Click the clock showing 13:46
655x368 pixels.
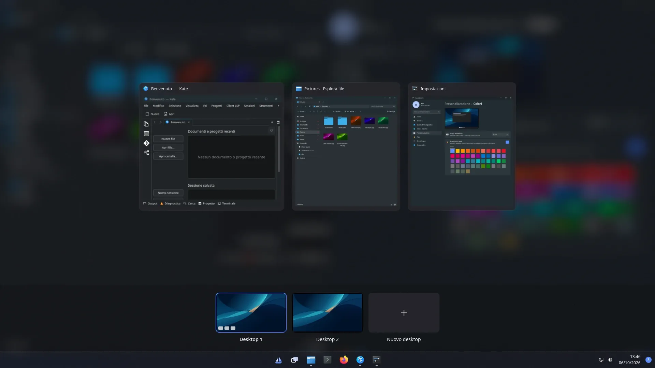point(635,357)
